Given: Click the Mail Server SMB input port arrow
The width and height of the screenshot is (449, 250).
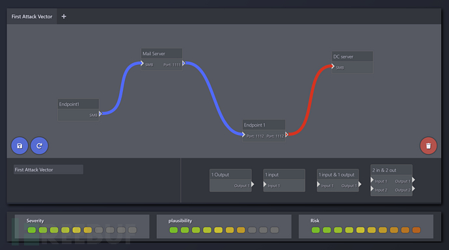Looking at the screenshot, I should [142, 63].
